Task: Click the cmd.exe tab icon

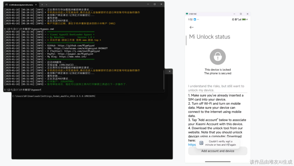Action: pyautogui.click(x=7, y=5)
